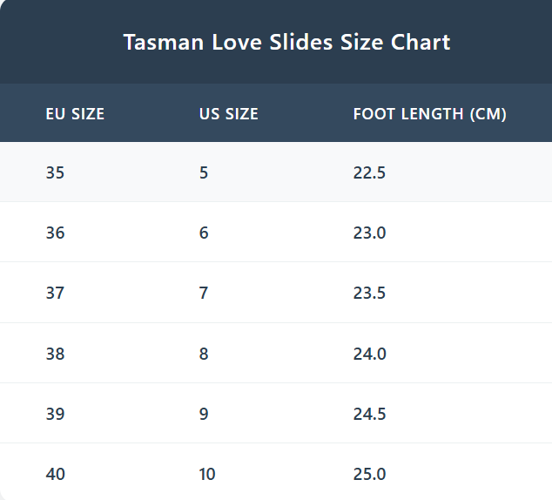Click the 24.0 foot length cell

[369, 354]
